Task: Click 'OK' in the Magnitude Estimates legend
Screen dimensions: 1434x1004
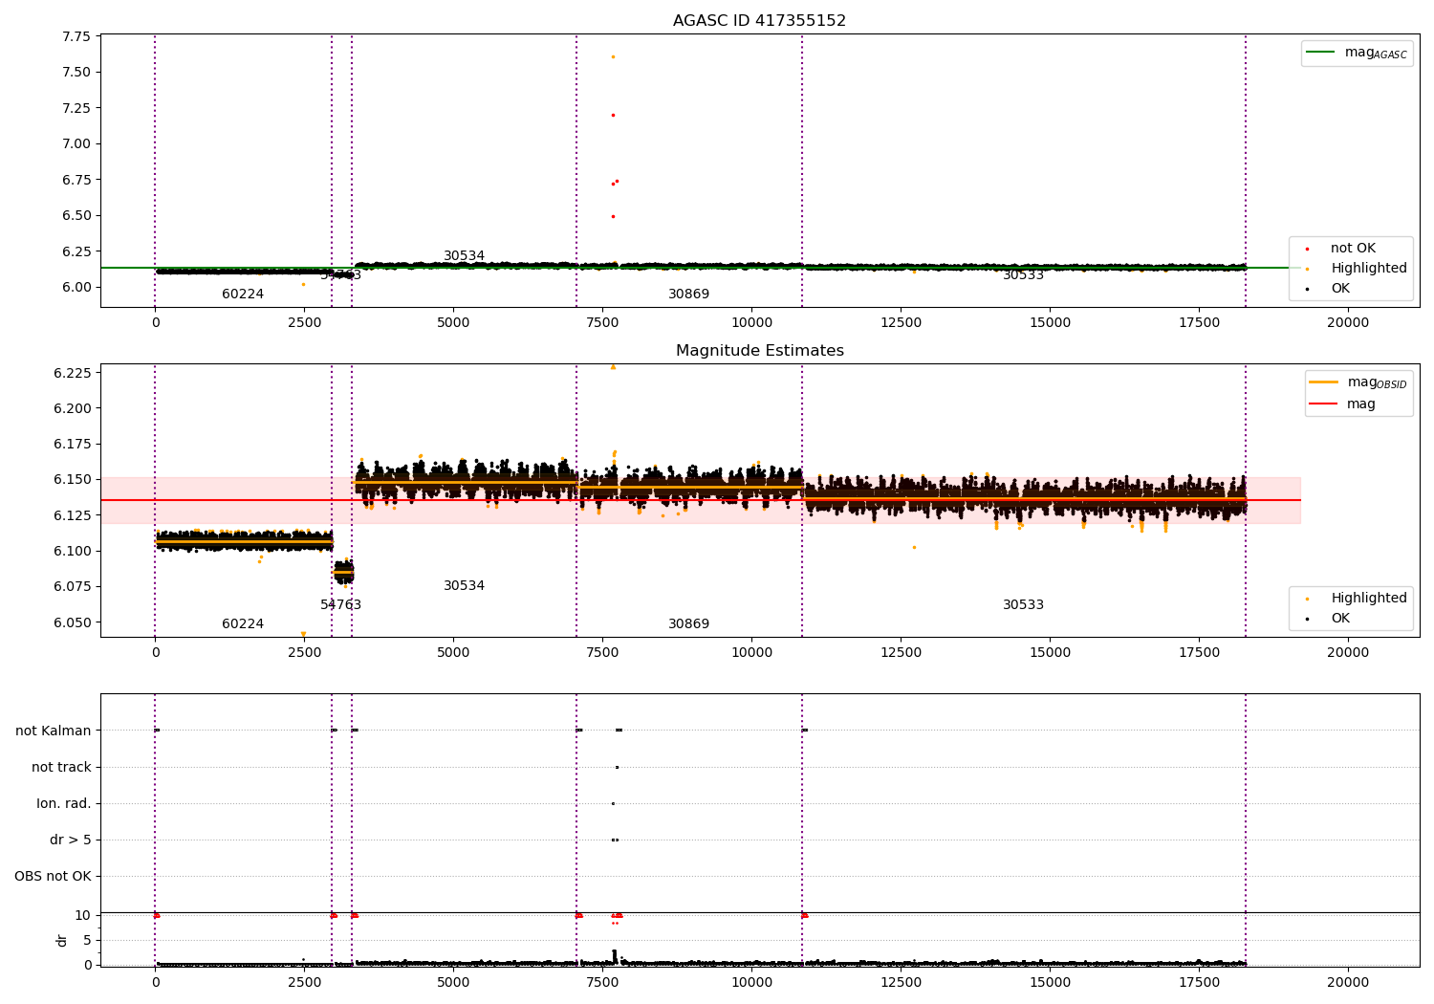Action: [x=1329, y=619]
